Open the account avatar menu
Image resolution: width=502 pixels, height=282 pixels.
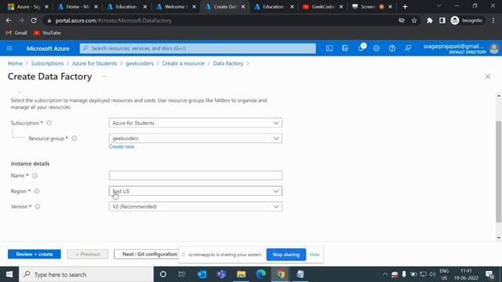click(x=494, y=49)
